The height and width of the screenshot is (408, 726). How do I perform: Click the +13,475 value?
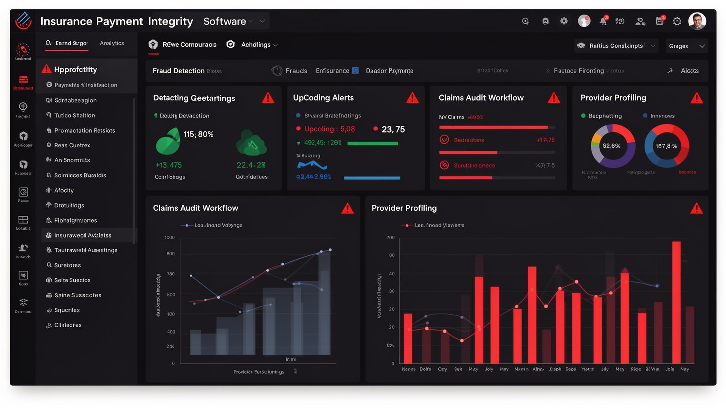(x=169, y=165)
